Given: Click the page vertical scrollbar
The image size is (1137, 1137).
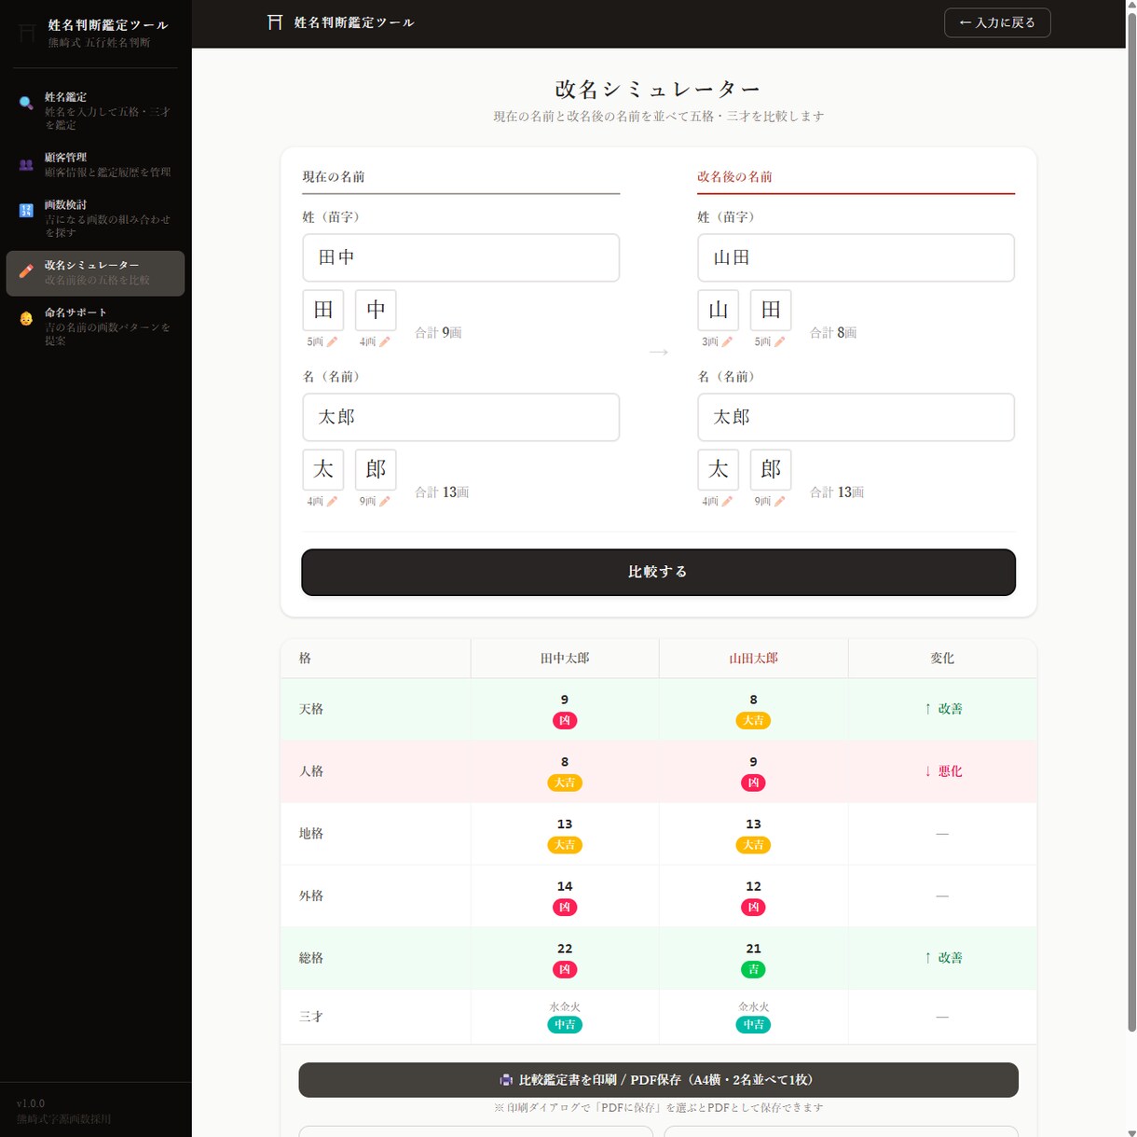Looking at the screenshot, I should pos(1131,522).
